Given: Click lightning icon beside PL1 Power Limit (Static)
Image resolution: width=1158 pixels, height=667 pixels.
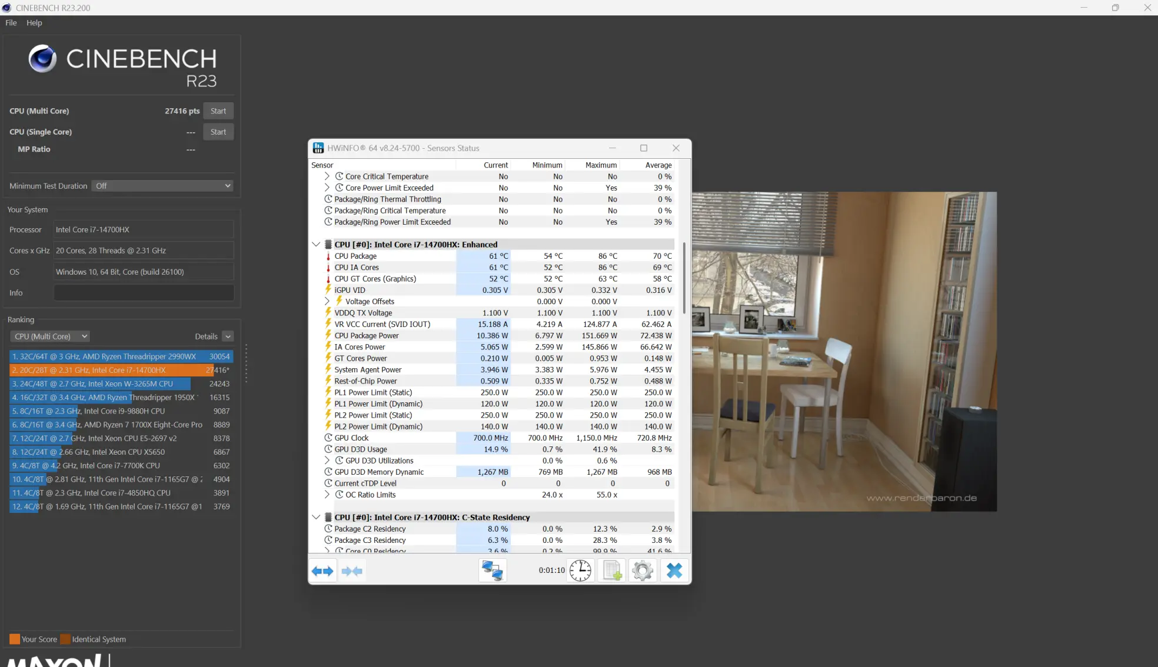Looking at the screenshot, I should pos(328,392).
